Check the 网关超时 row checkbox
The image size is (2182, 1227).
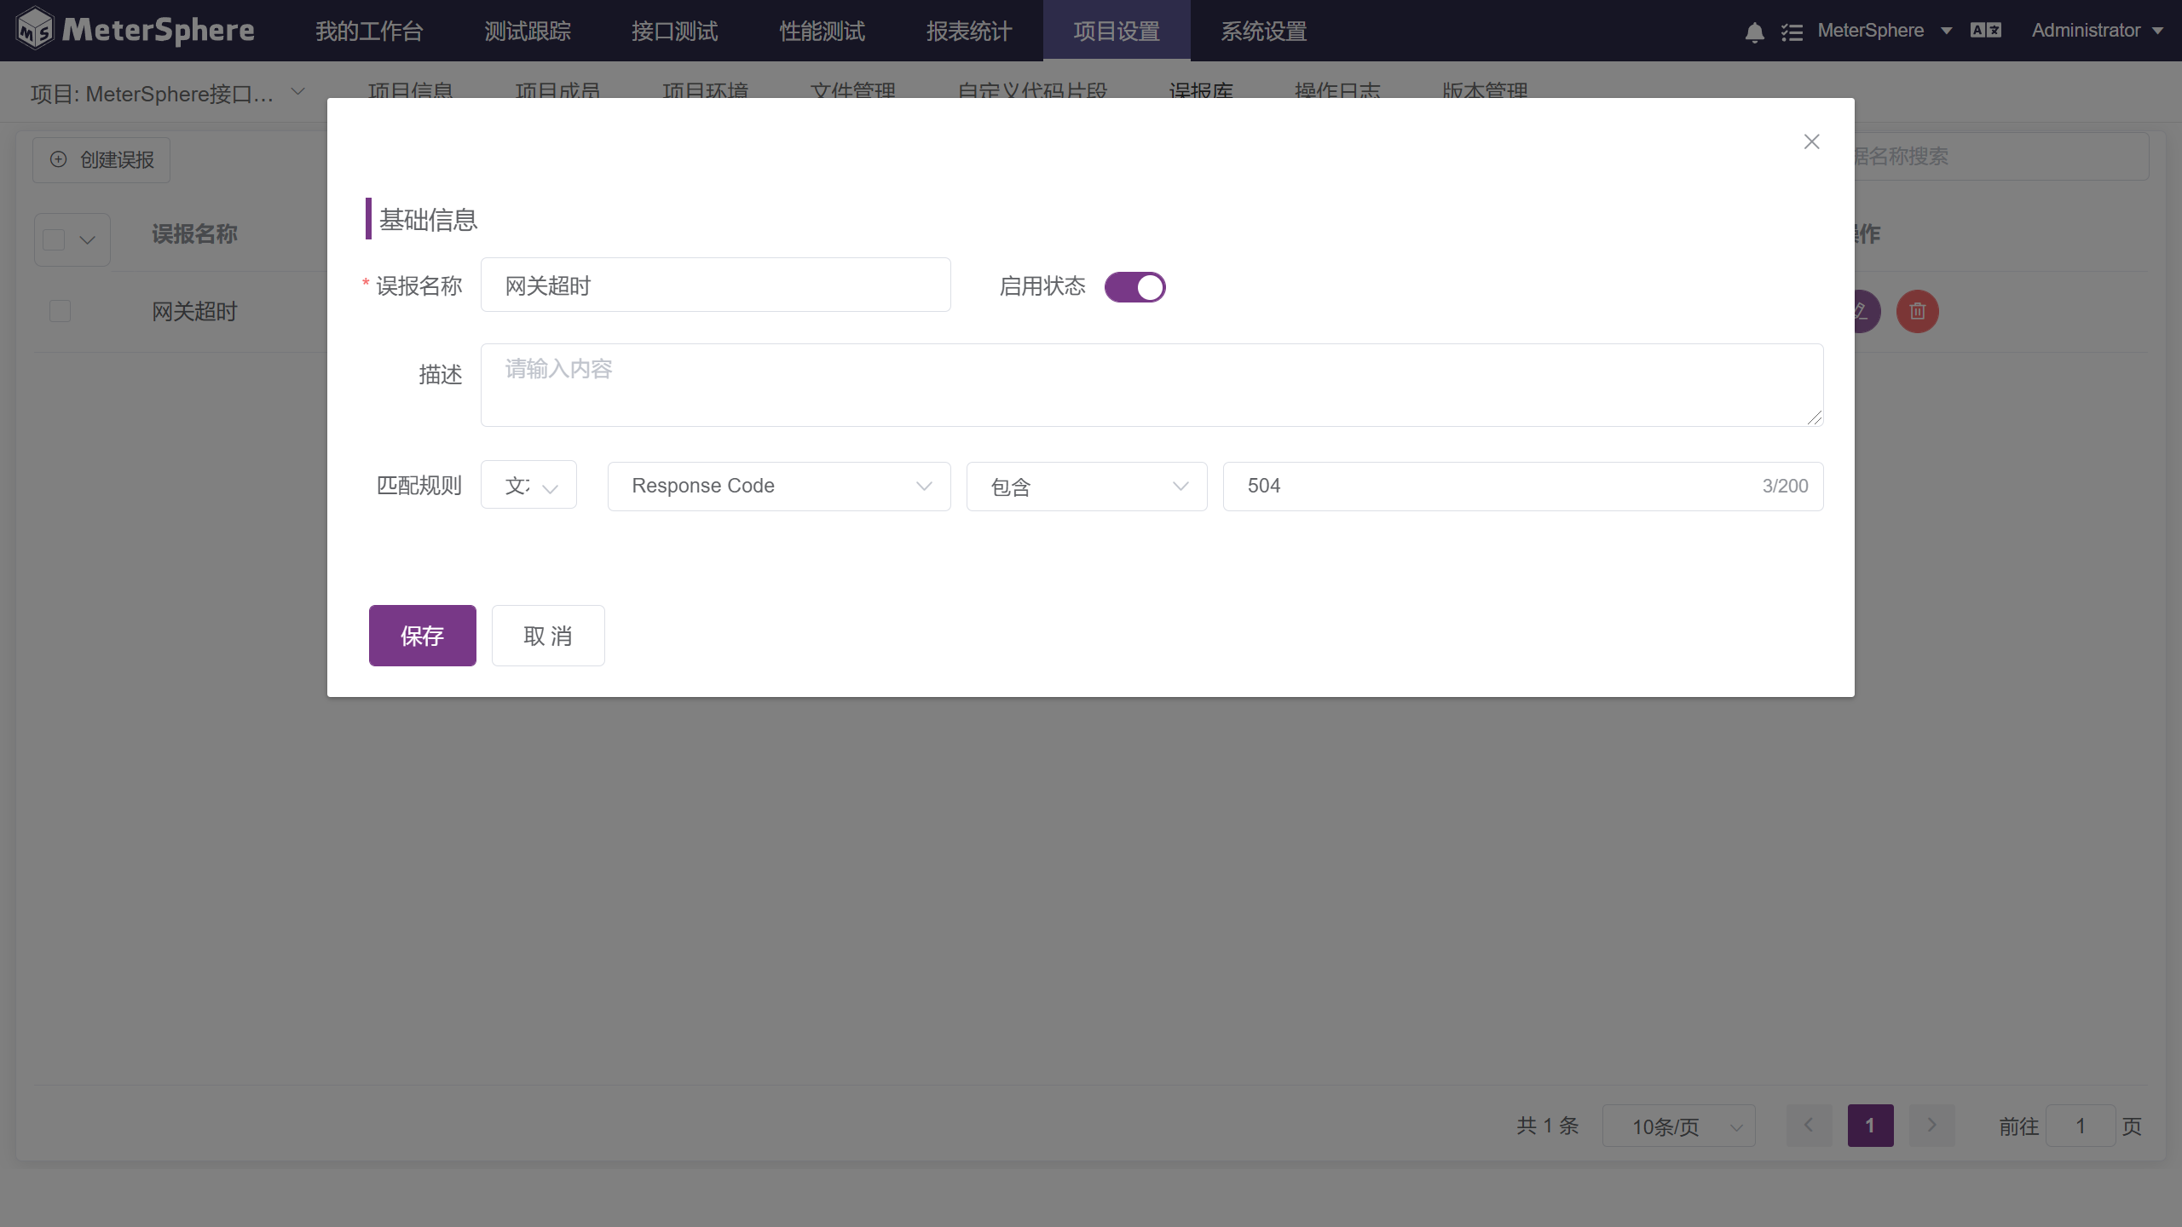(60, 311)
